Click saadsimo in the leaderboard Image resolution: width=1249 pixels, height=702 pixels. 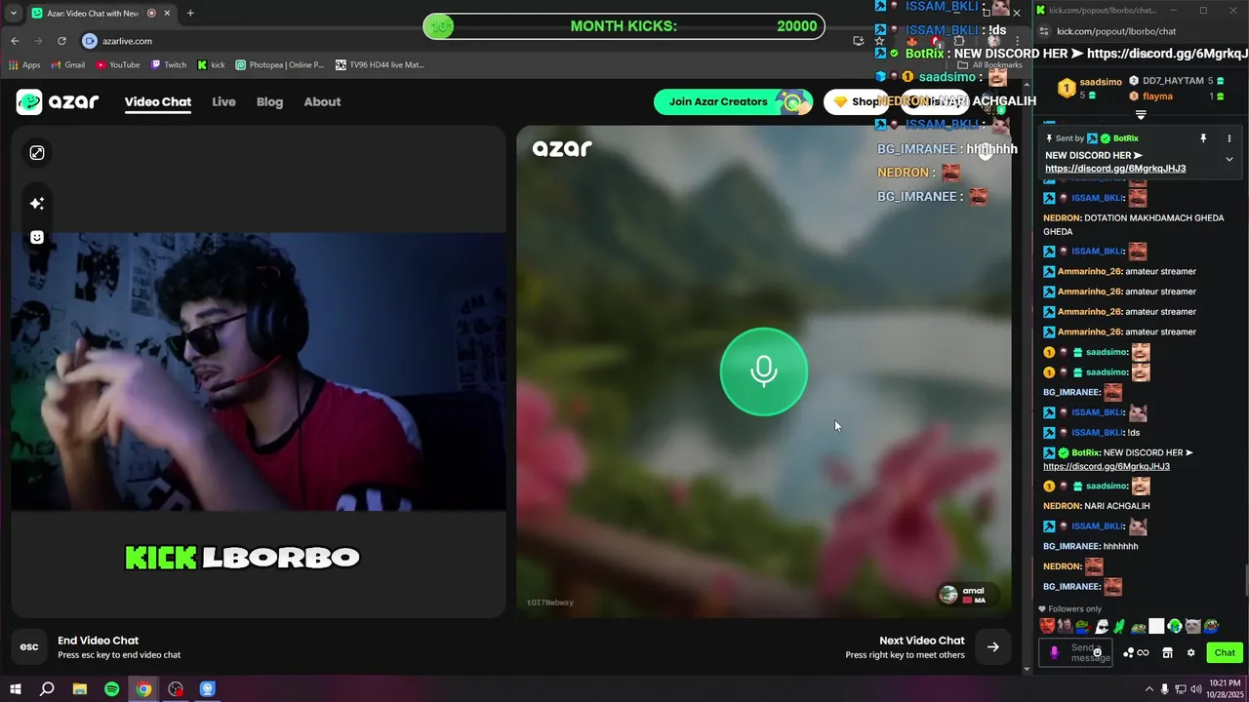(x=1101, y=82)
